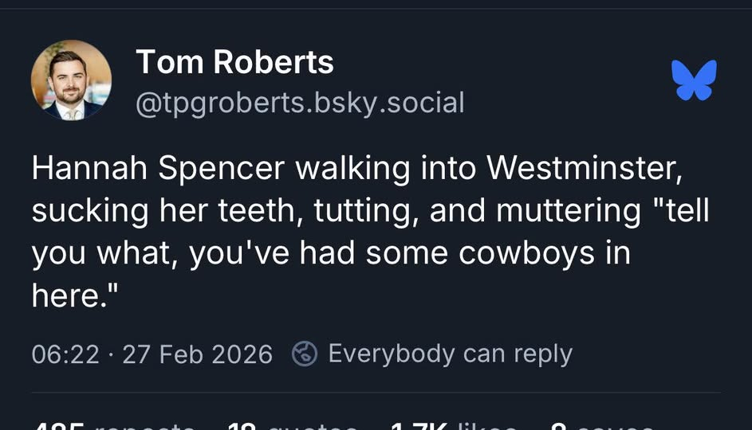752x430 pixels.
Task: Open the saves count
Action: pyautogui.click(x=602, y=425)
